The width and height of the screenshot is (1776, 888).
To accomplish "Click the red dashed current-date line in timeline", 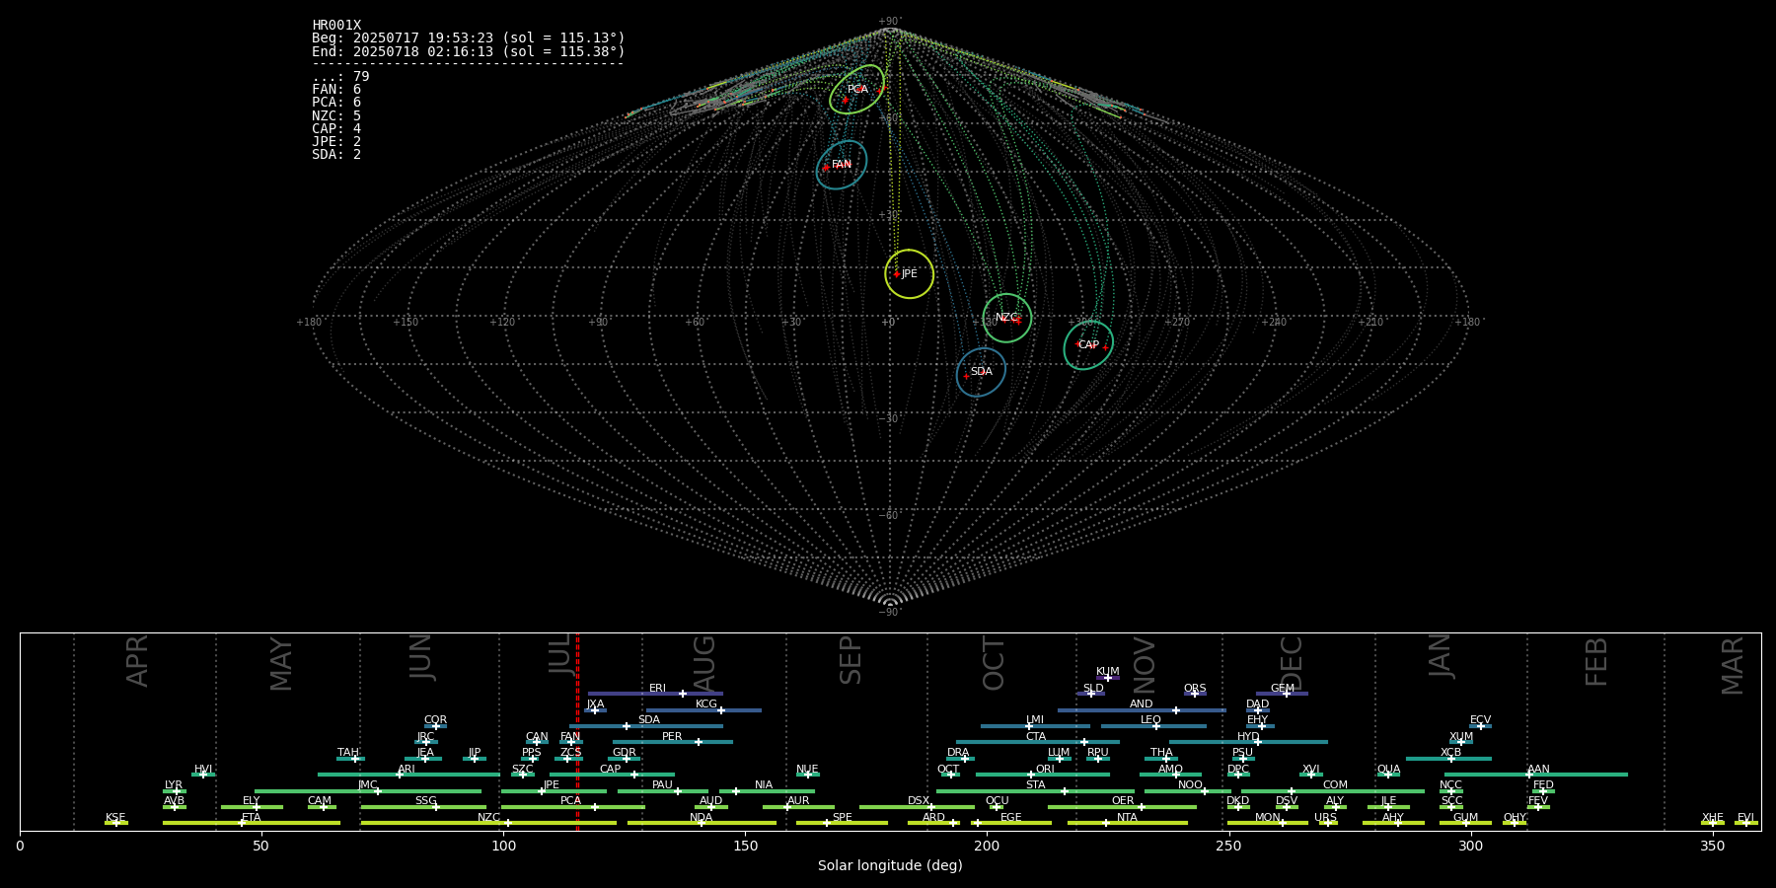I will 577,731.
